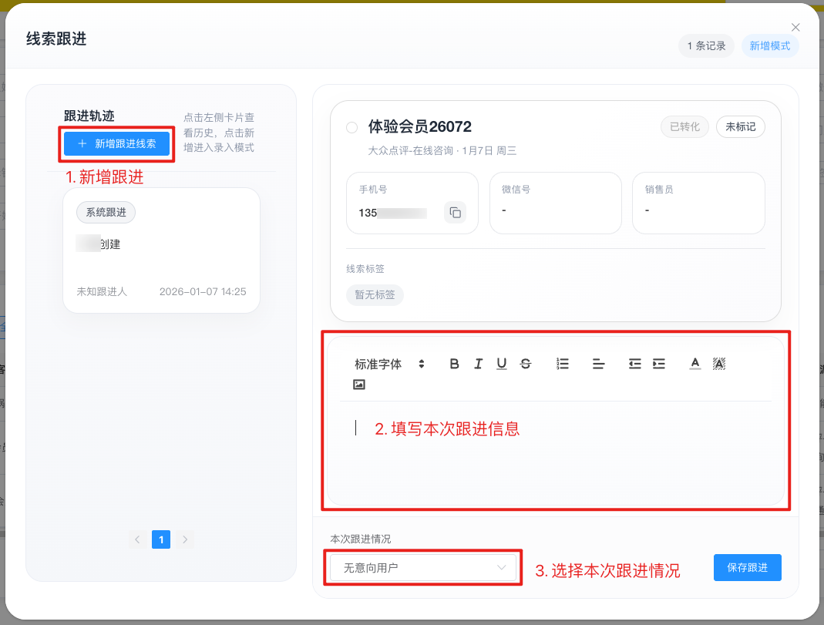The image size is (824, 625).
Task: Toggle underline text formatting
Action: coord(502,364)
